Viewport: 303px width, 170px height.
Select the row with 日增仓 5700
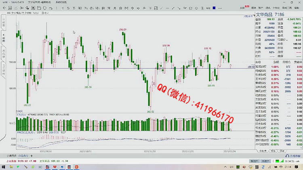pyautogui.click(x=279, y=128)
